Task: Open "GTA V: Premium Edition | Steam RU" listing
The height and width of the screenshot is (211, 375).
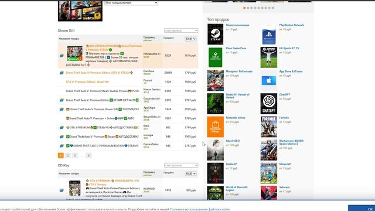Action: point(87,82)
